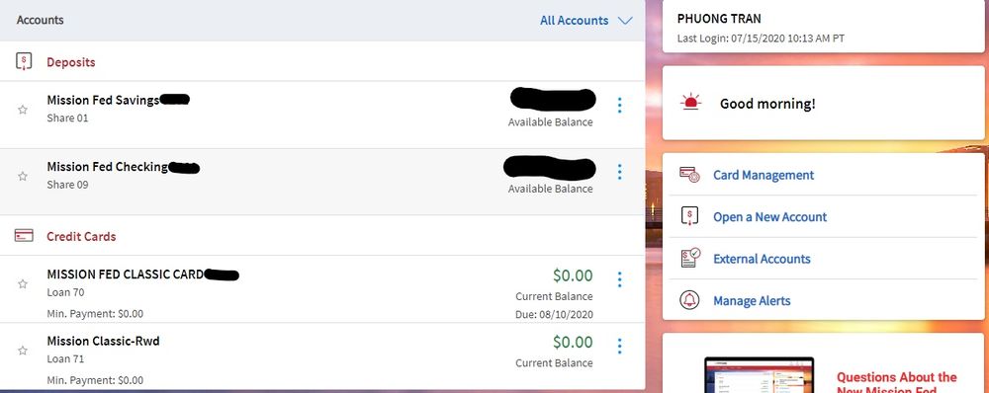Favorite Mission Fed Savings with its star

pyautogui.click(x=23, y=110)
